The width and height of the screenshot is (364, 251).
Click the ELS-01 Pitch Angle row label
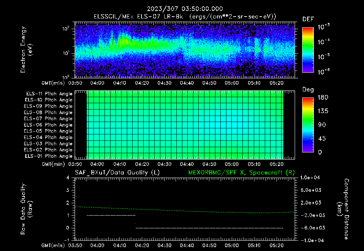(x=48, y=156)
